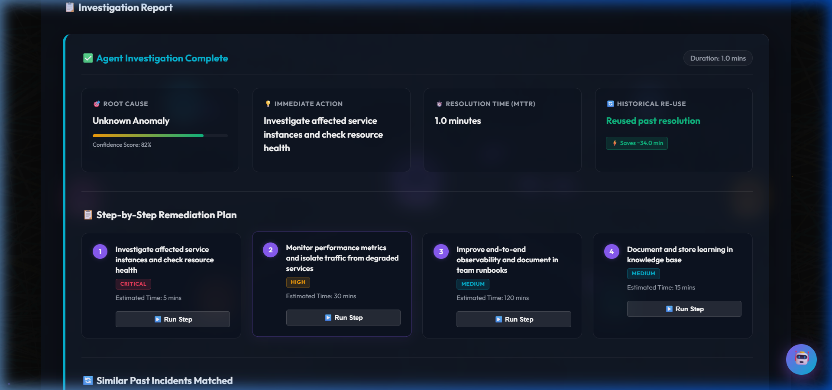Click the ROOT CAUSE card label
The width and height of the screenshot is (832, 390).
tap(126, 104)
